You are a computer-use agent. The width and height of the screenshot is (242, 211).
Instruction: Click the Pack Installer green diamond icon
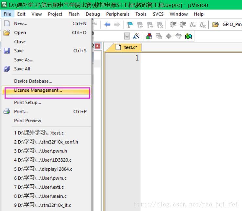[x=189, y=36]
